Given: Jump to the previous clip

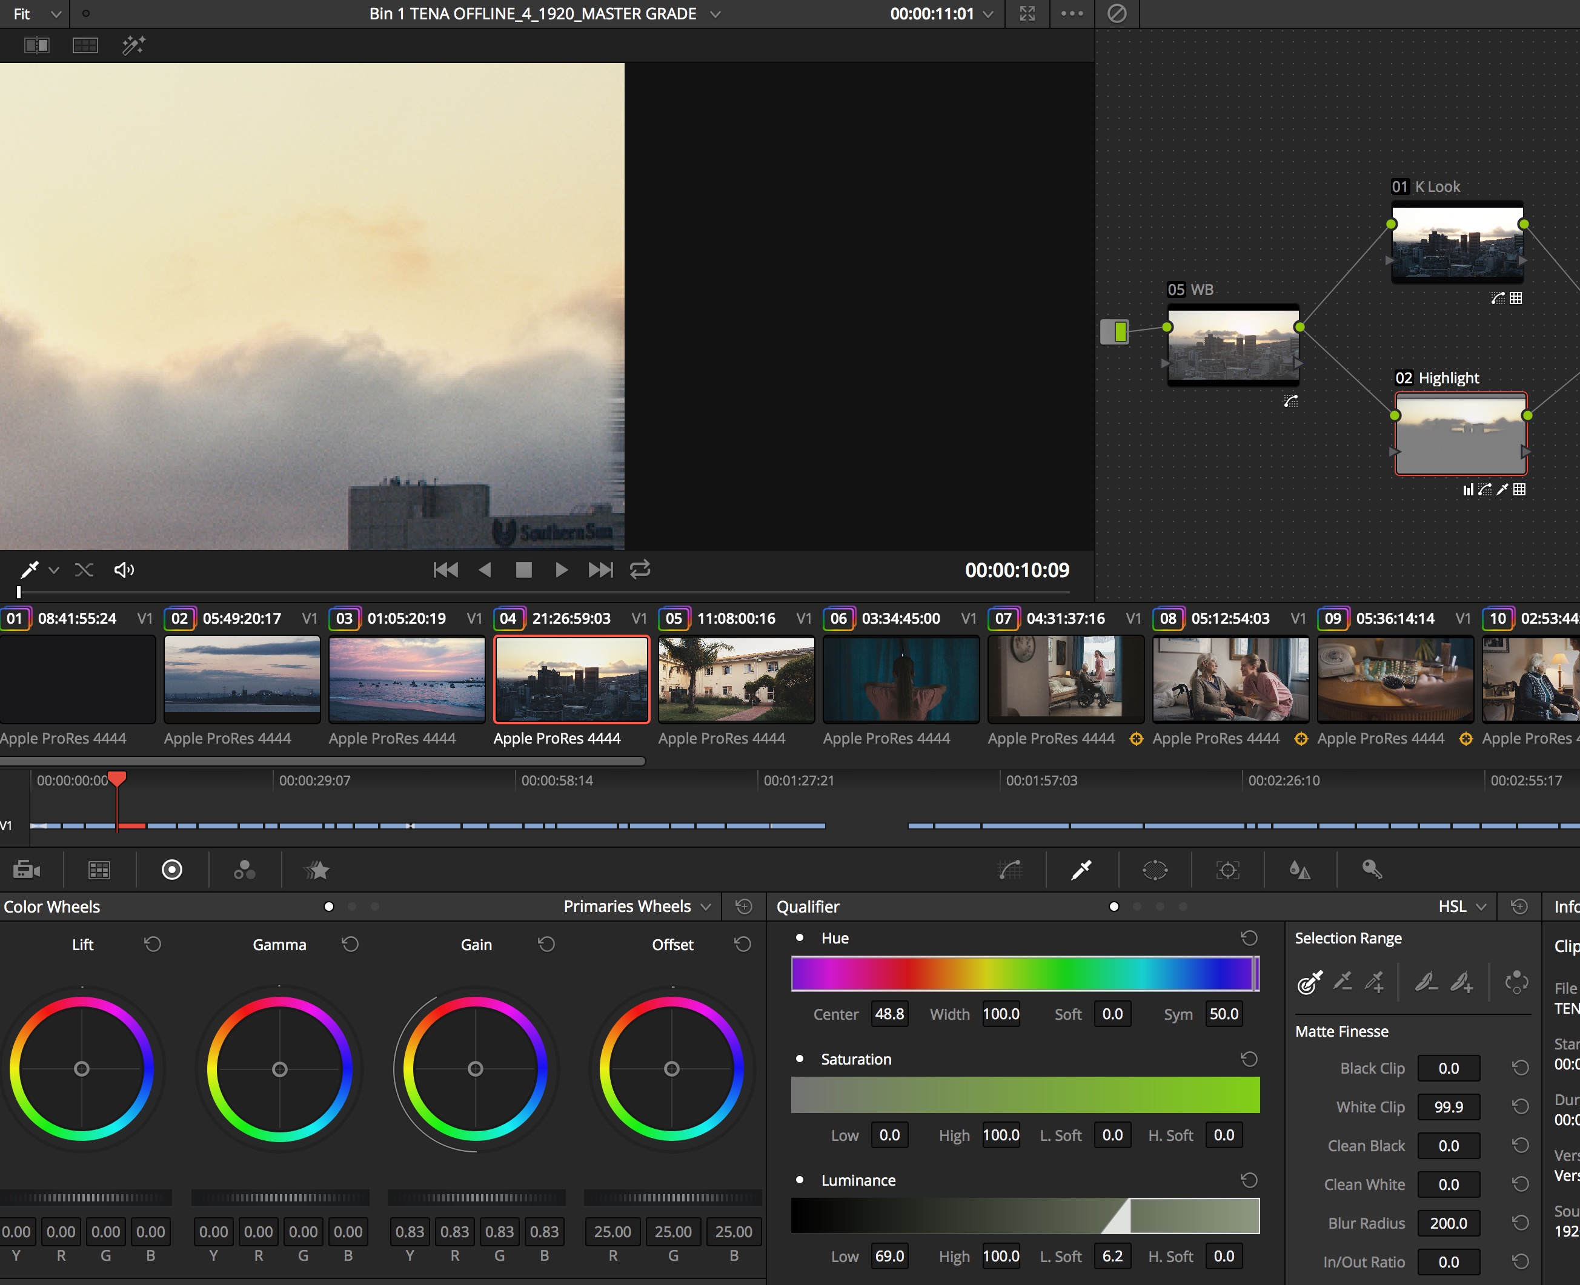Looking at the screenshot, I should click(446, 569).
